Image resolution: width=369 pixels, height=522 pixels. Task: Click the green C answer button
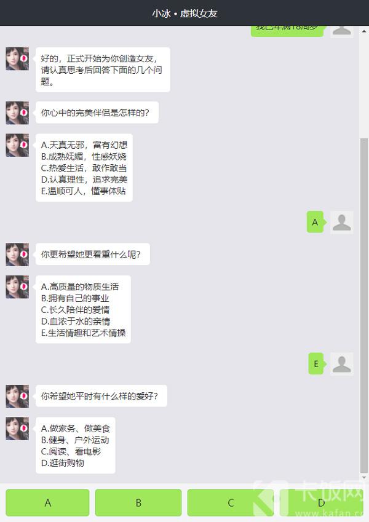click(231, 502)
